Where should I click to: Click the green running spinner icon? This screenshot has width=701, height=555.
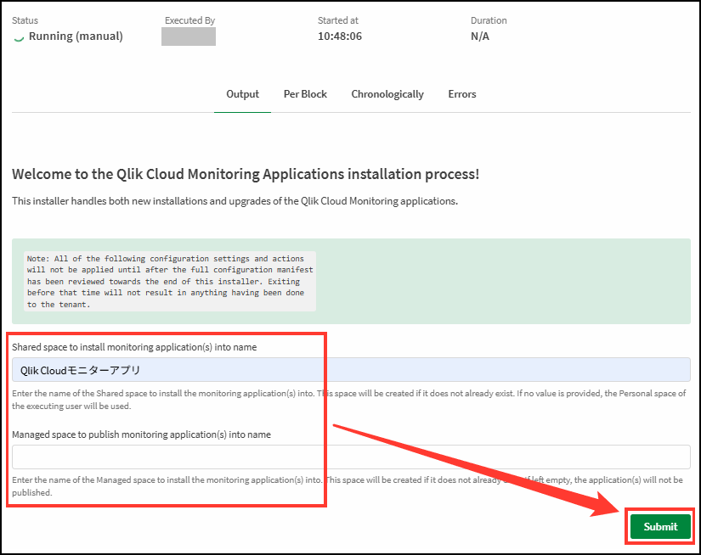19,37
